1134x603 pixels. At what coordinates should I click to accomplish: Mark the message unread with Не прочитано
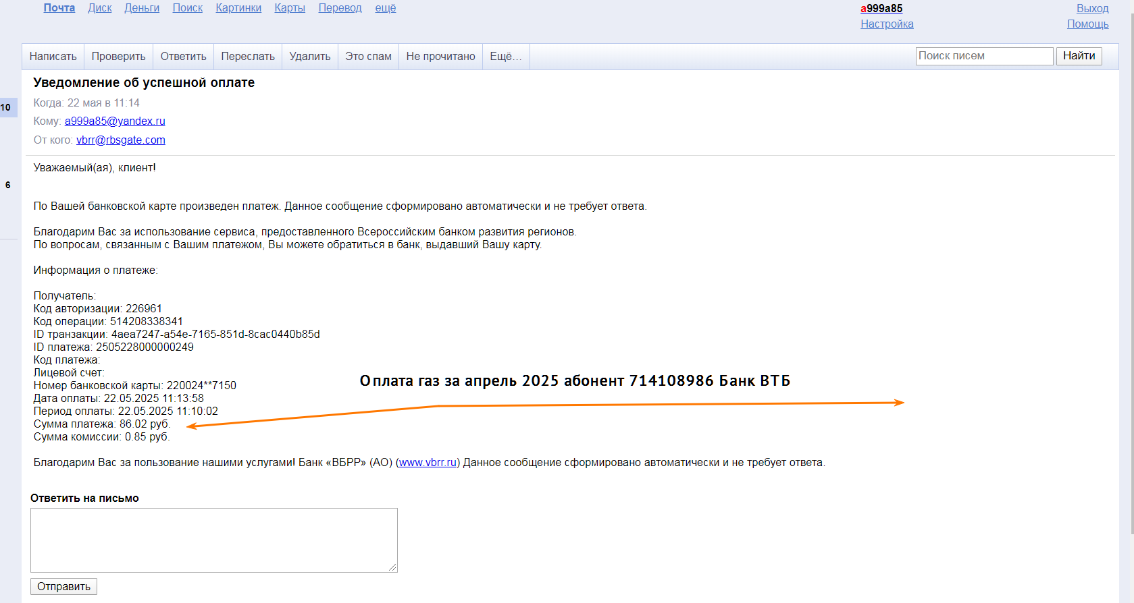click(441, 57)
